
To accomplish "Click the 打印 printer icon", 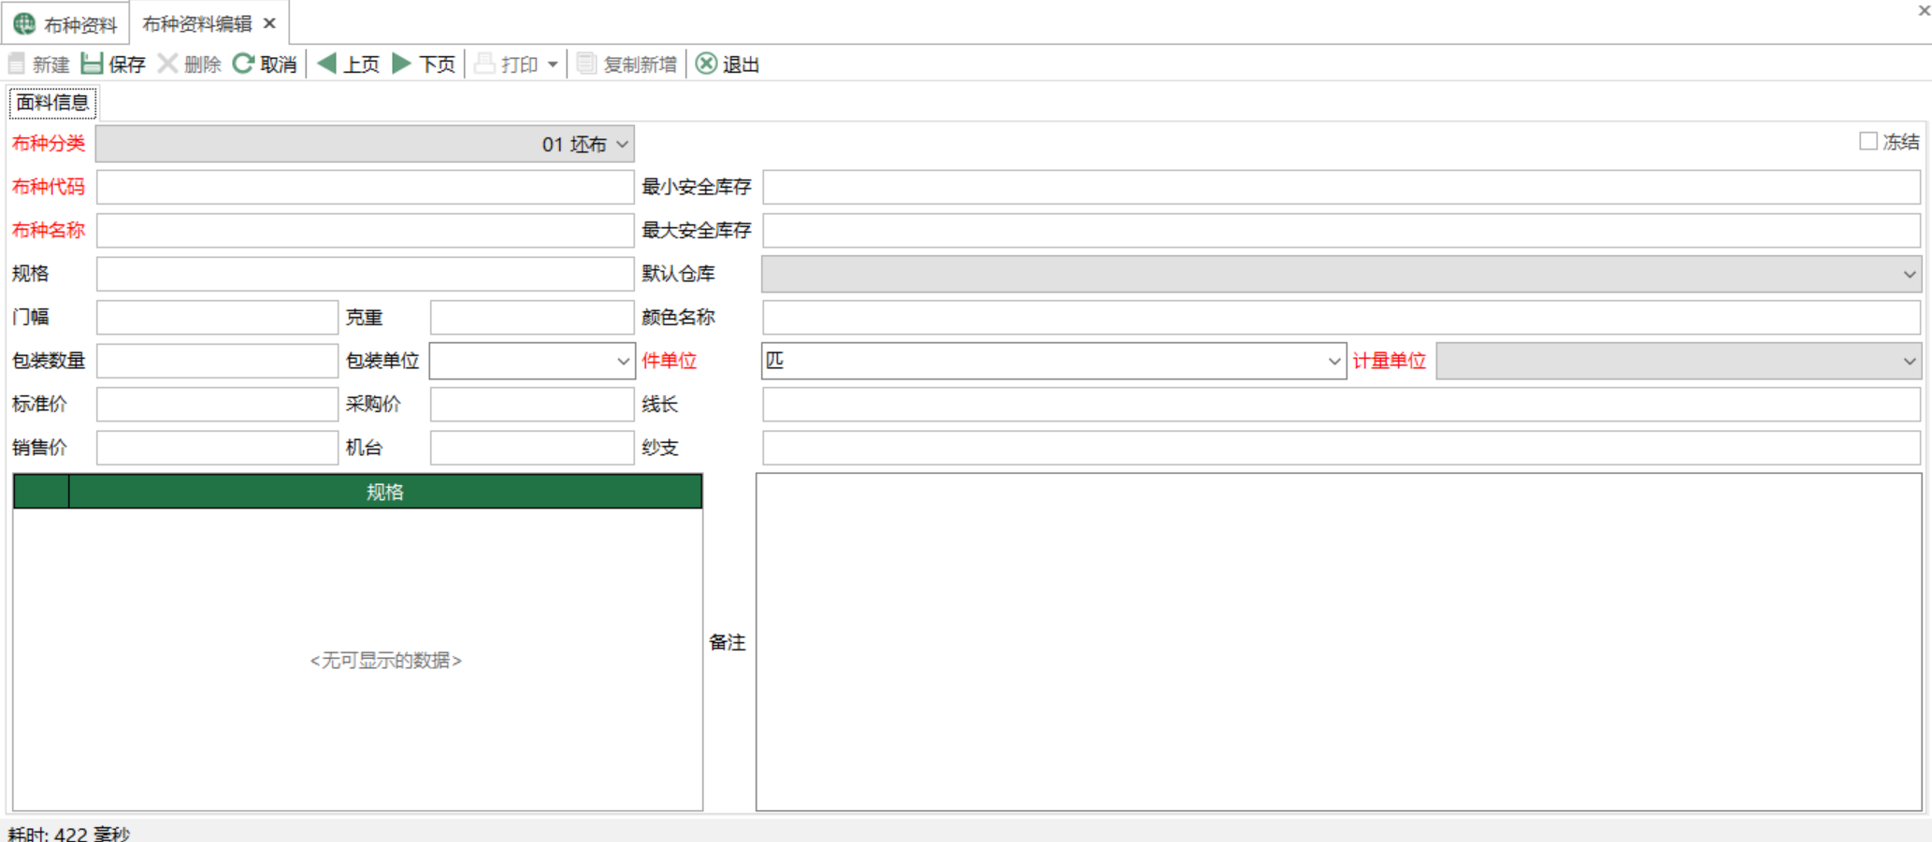I will (x=484, y=64).
